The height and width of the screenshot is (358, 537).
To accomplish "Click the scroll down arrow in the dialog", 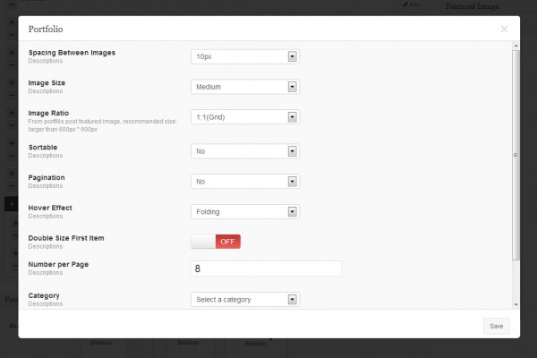I will coord(516,304).
